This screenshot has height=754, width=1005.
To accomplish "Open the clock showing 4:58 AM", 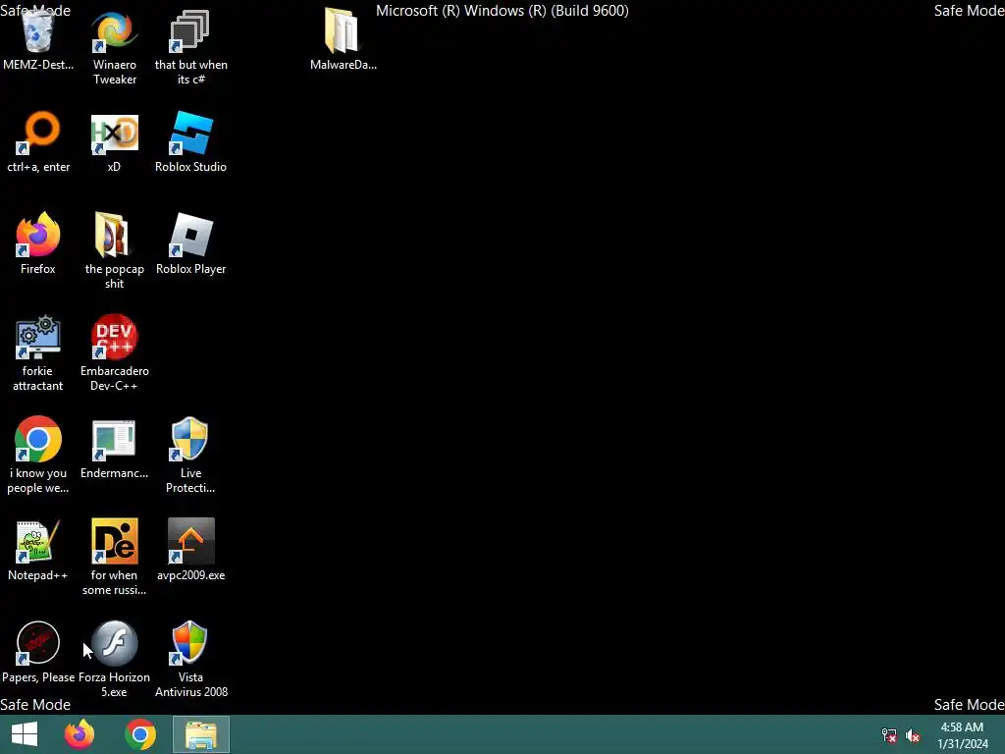I will [x=962, y=735].
